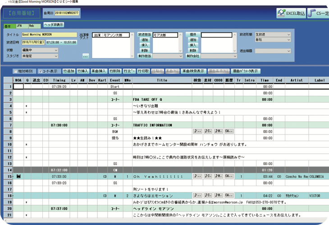Click the 放送担当 button

click(x=145, y=34)
